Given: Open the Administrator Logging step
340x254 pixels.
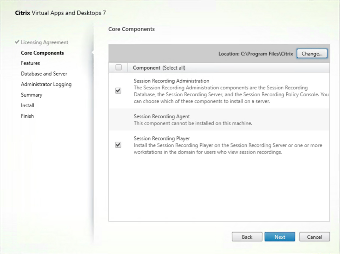Looking at the screenshot, I should (46, 84).
